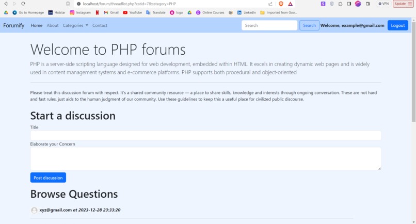Image resolution: width=416 pixels, height=224 pixels.
Task: Open the Go to Homepage bookmark
Action: tap(28, 12)
